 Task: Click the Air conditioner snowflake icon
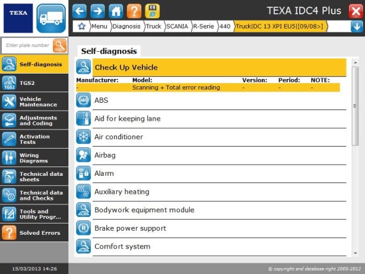84,137
